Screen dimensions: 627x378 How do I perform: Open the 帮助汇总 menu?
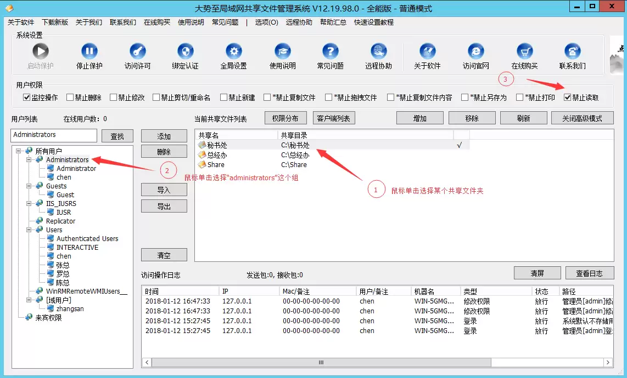pos(333,22)
